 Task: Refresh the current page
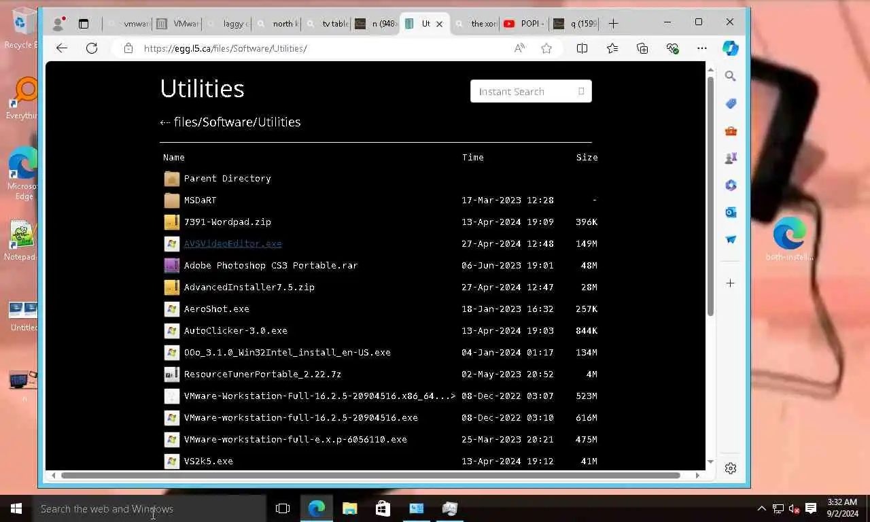(92, 48)
